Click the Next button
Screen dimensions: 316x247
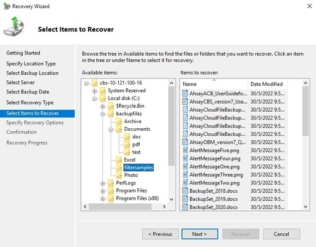pyautogui.click(x=200, y=234)
